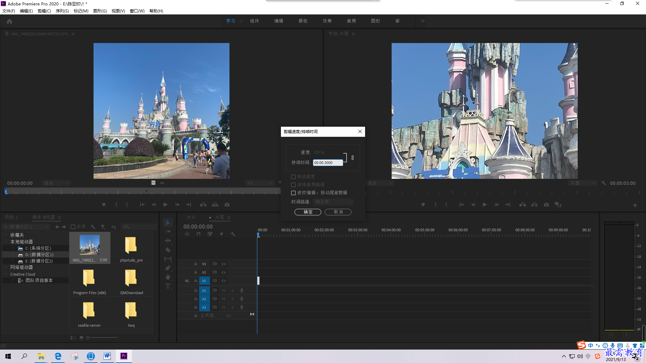Toggle voice-over record on track A1
Screen dimensions: 646x363
click(242, 290)
